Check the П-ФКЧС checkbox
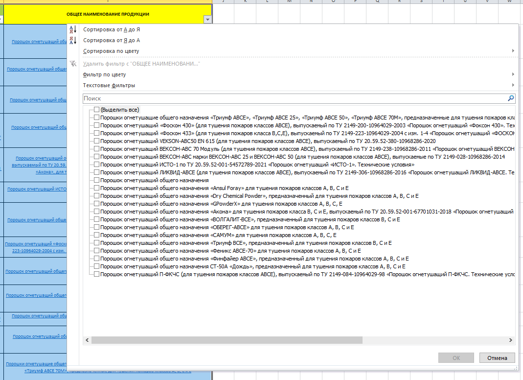Image resolution: width=523 pixels, height=380 pixels. pyautogui.click(x=96, y=275)
